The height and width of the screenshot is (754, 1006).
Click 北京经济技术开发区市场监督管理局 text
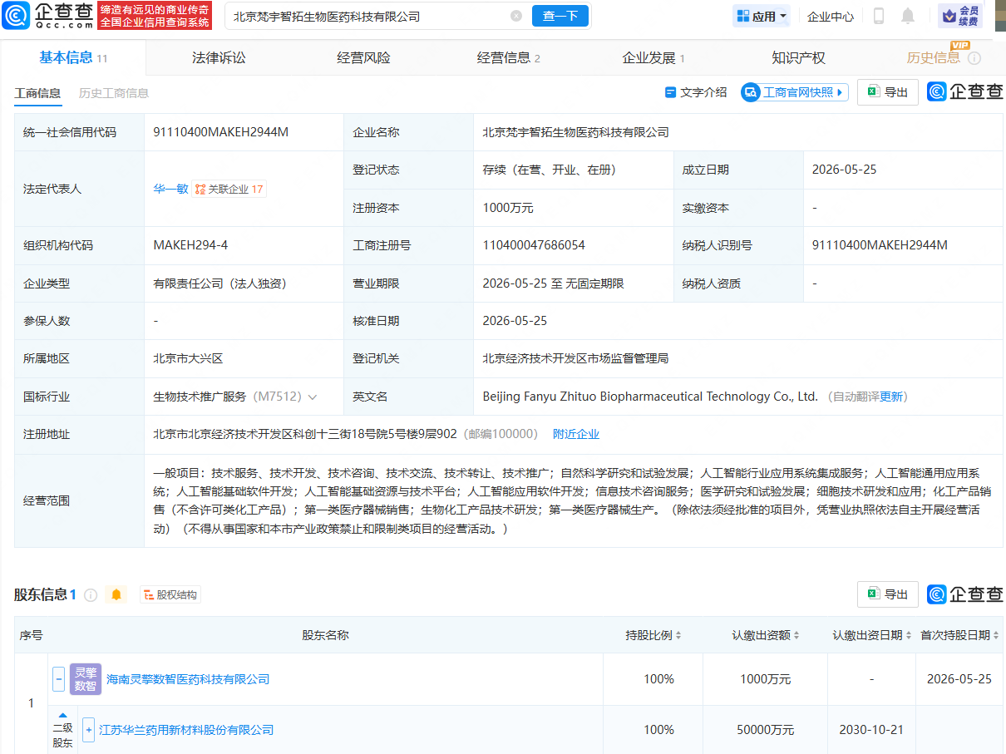tap(575, 358)
